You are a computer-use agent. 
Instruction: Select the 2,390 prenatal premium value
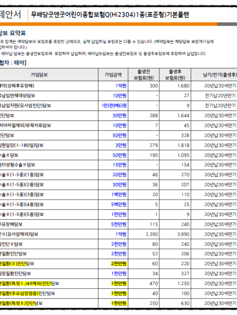152,234
